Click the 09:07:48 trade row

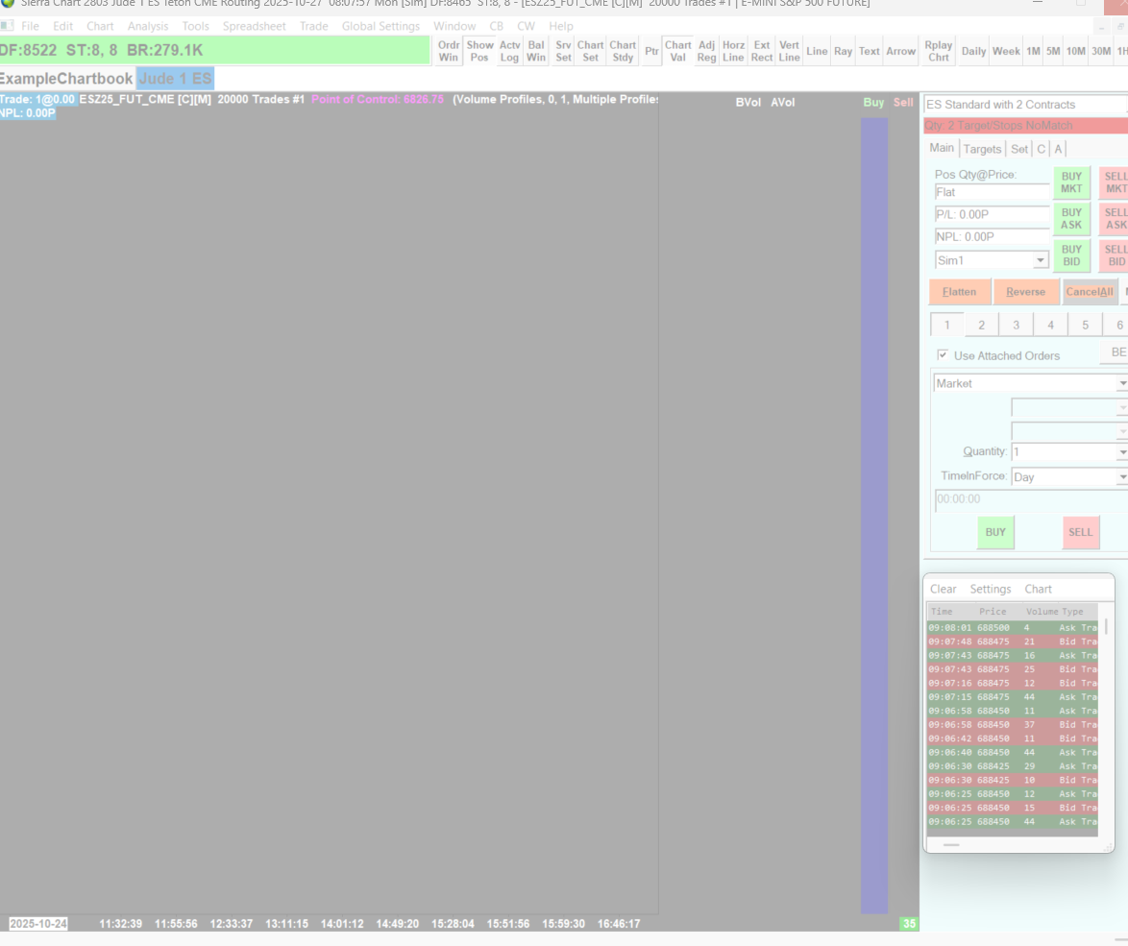pyautogui.click(x=1012, y=642)
